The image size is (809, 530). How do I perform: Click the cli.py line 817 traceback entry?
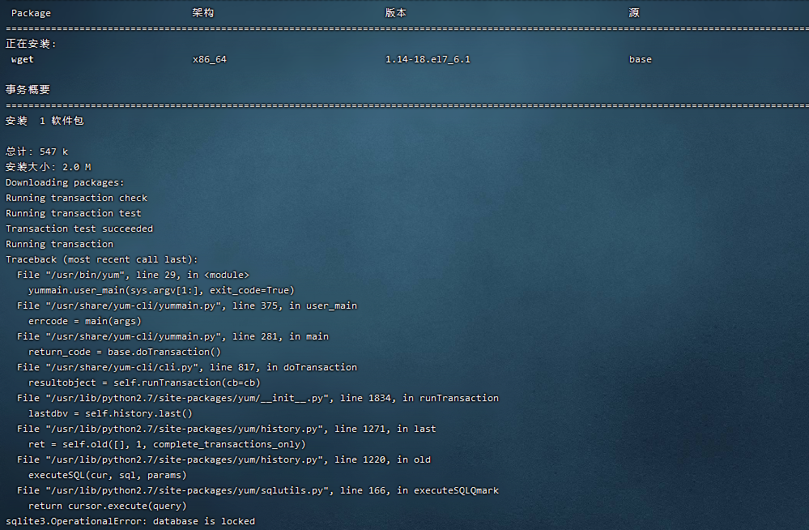tap(187, 367)
